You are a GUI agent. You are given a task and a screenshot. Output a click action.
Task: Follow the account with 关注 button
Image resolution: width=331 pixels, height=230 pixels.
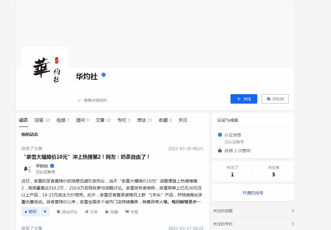point(244,99)
